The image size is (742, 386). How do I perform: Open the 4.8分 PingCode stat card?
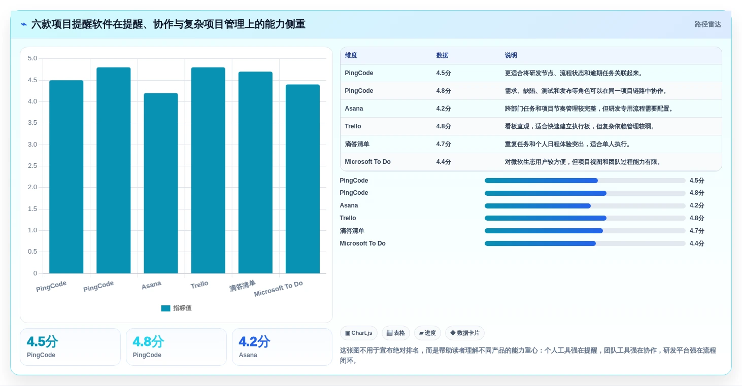tap(176, 347)
